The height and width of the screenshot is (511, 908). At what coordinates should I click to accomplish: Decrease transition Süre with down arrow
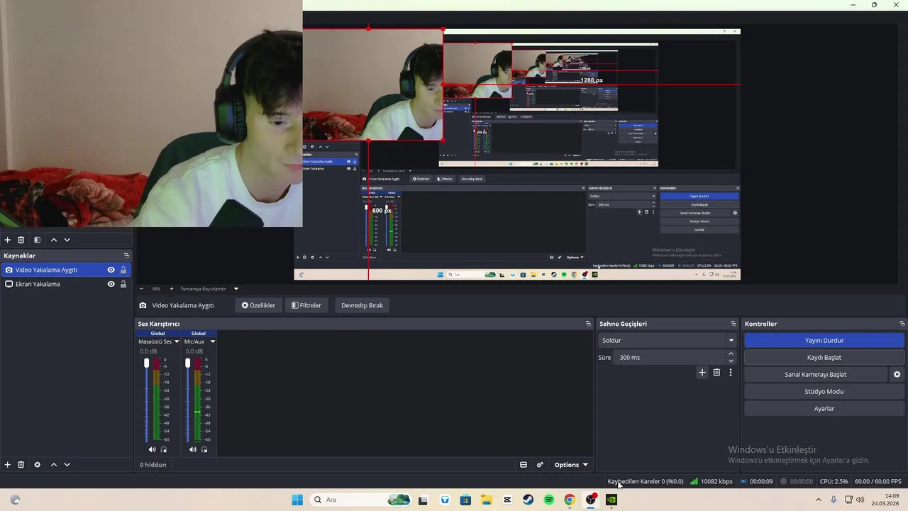[731, 361]
